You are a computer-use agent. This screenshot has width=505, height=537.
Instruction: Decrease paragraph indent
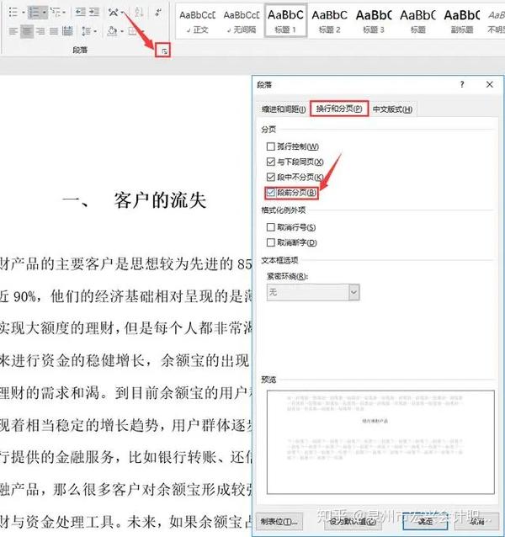[x=81, y=12]
